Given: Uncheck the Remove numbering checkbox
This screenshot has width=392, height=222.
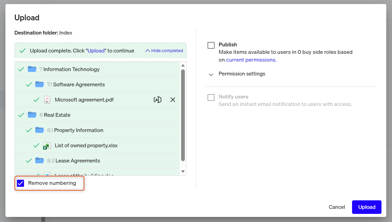Looking at the screenshot, I should [x=21, y=183].
